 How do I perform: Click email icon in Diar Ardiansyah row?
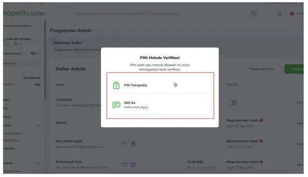(125, 144)
